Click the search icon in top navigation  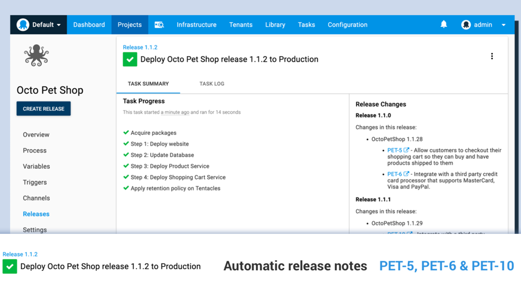point(159,25)
